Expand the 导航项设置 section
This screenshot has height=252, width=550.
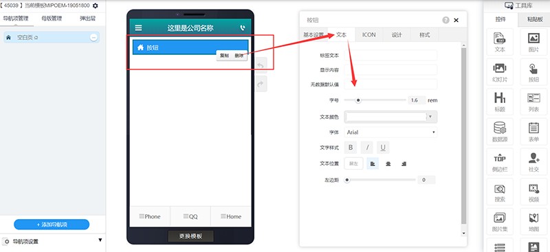100,240
